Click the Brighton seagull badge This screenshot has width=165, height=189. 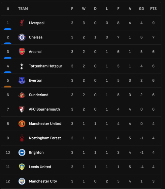tap(22, 152)
